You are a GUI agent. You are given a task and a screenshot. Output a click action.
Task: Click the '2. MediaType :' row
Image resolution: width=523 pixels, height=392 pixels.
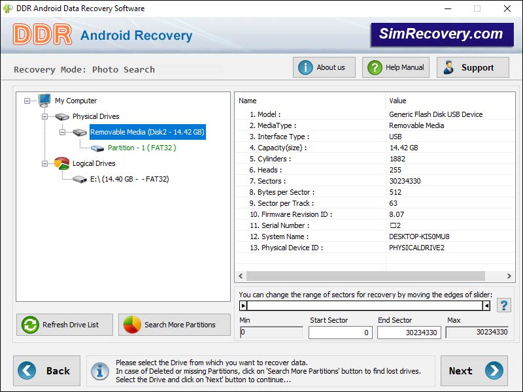coord(375,125)
